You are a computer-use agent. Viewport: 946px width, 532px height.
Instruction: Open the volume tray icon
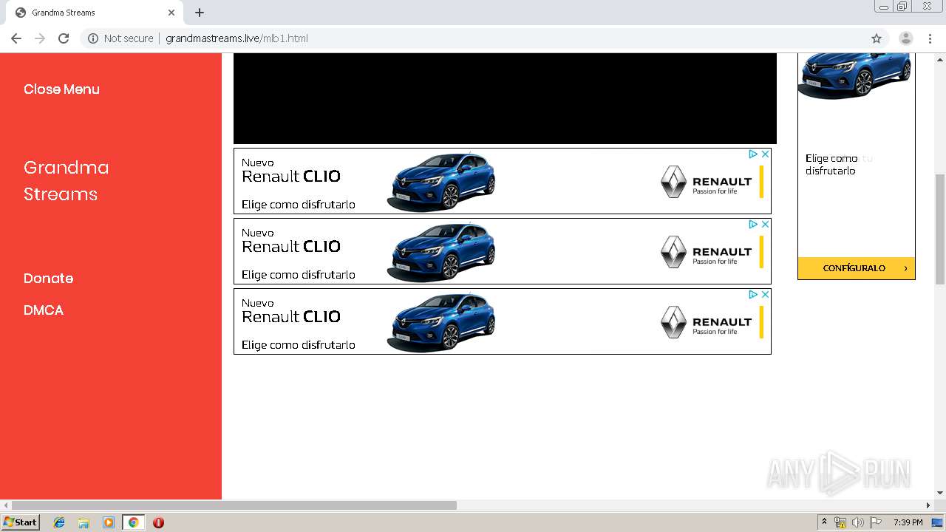(x=858, y=522)
